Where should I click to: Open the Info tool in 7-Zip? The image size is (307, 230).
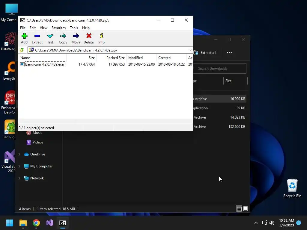(x=101, y=39)
